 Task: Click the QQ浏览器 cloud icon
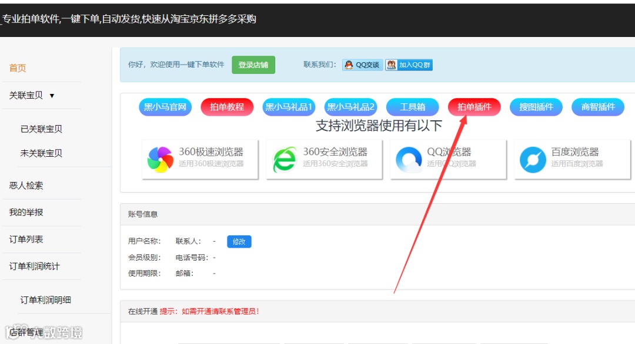(409, 160)
